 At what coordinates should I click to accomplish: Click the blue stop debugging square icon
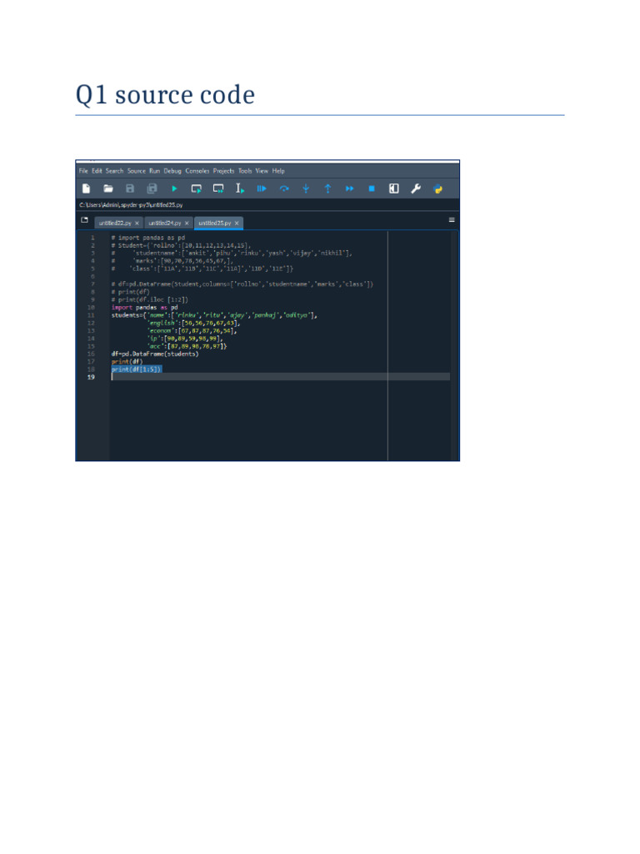[x=372, y=188]
